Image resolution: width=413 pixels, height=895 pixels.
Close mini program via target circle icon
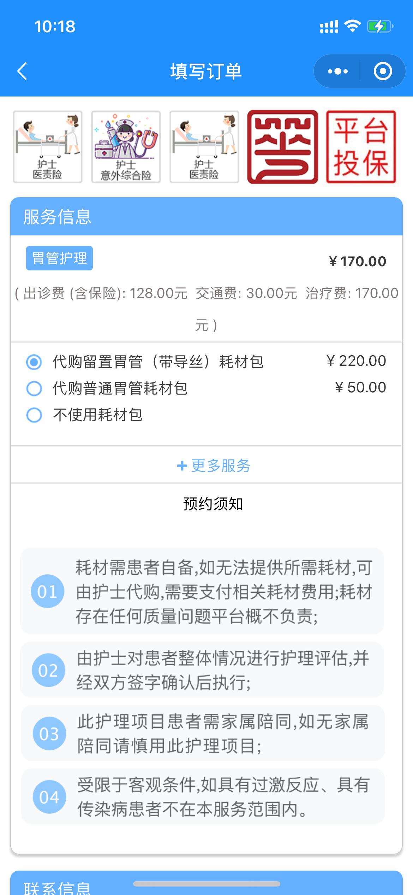click(x=383, y=71)
